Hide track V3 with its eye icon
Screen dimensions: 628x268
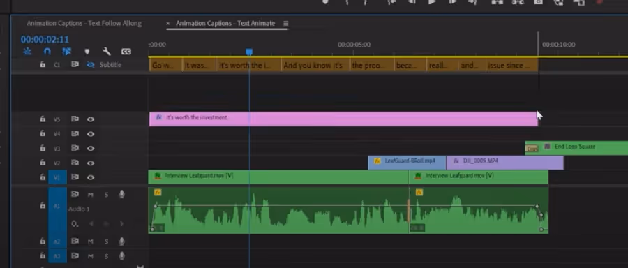(x=91, y=148)
